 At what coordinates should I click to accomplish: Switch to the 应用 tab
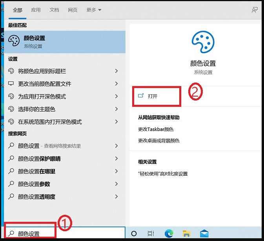[x=36, y=10]
